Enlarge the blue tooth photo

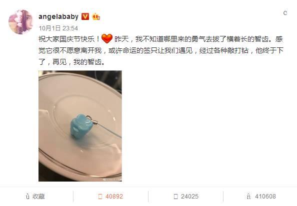(80, 126)
